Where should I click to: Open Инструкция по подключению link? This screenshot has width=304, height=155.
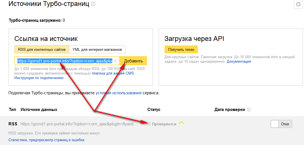pyautogui.click(x=39, y=78)
